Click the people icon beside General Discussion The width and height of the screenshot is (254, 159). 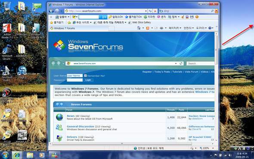click(59, 128)
